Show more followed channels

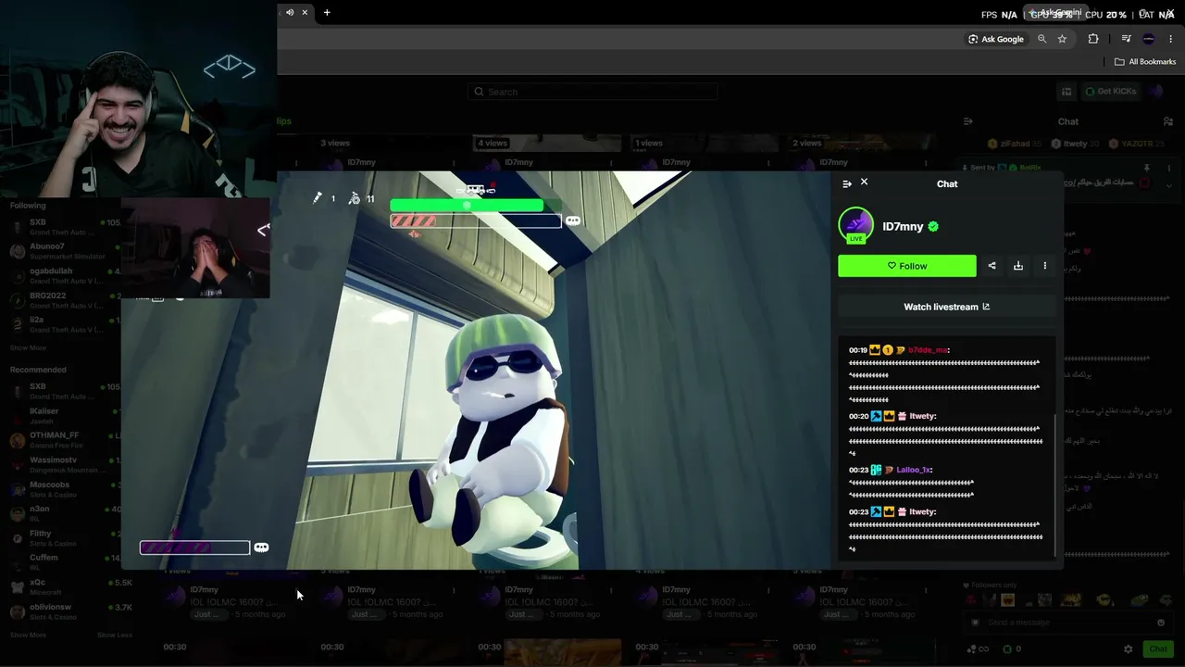tap(28, 348)
